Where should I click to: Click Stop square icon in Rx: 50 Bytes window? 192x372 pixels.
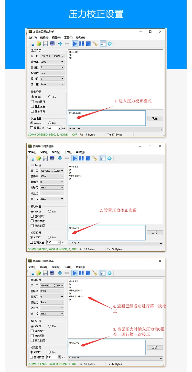point(88,273)
